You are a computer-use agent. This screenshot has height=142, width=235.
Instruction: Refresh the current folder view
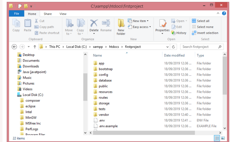pos(174,47)
